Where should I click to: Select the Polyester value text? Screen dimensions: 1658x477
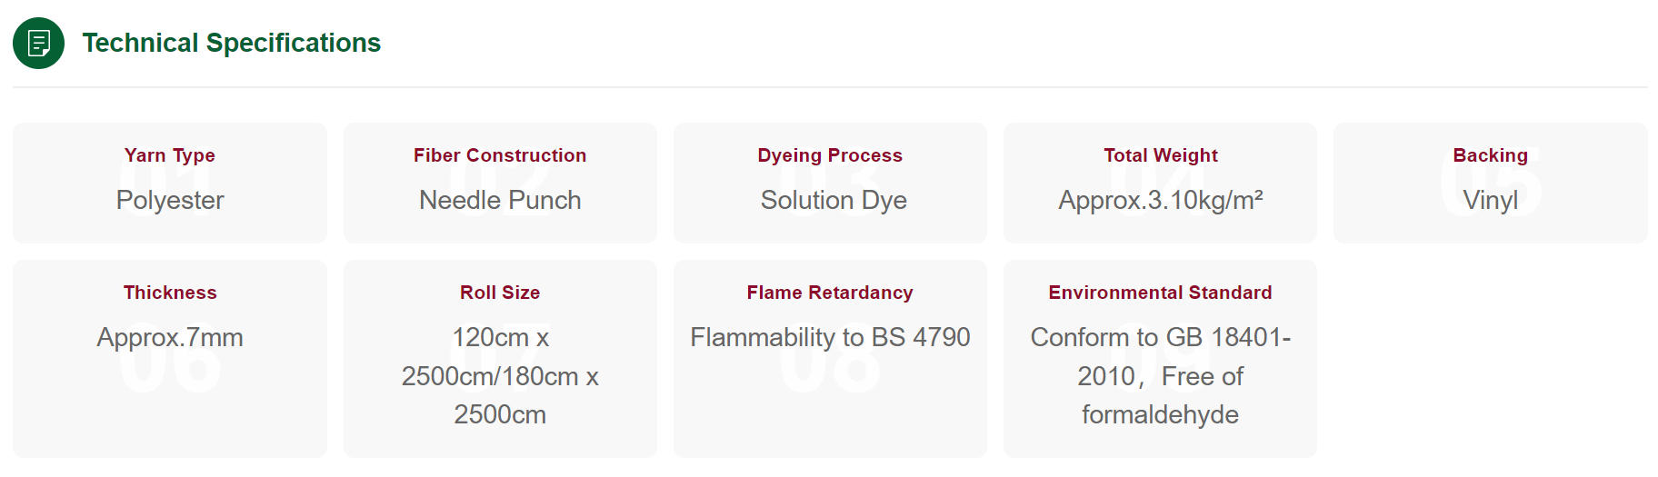(x=170, y=200)
